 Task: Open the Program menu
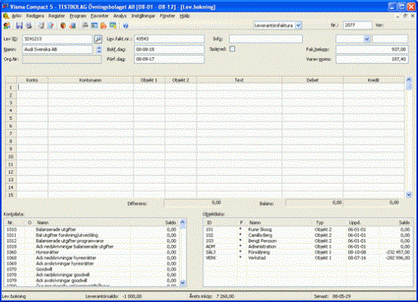78,16
